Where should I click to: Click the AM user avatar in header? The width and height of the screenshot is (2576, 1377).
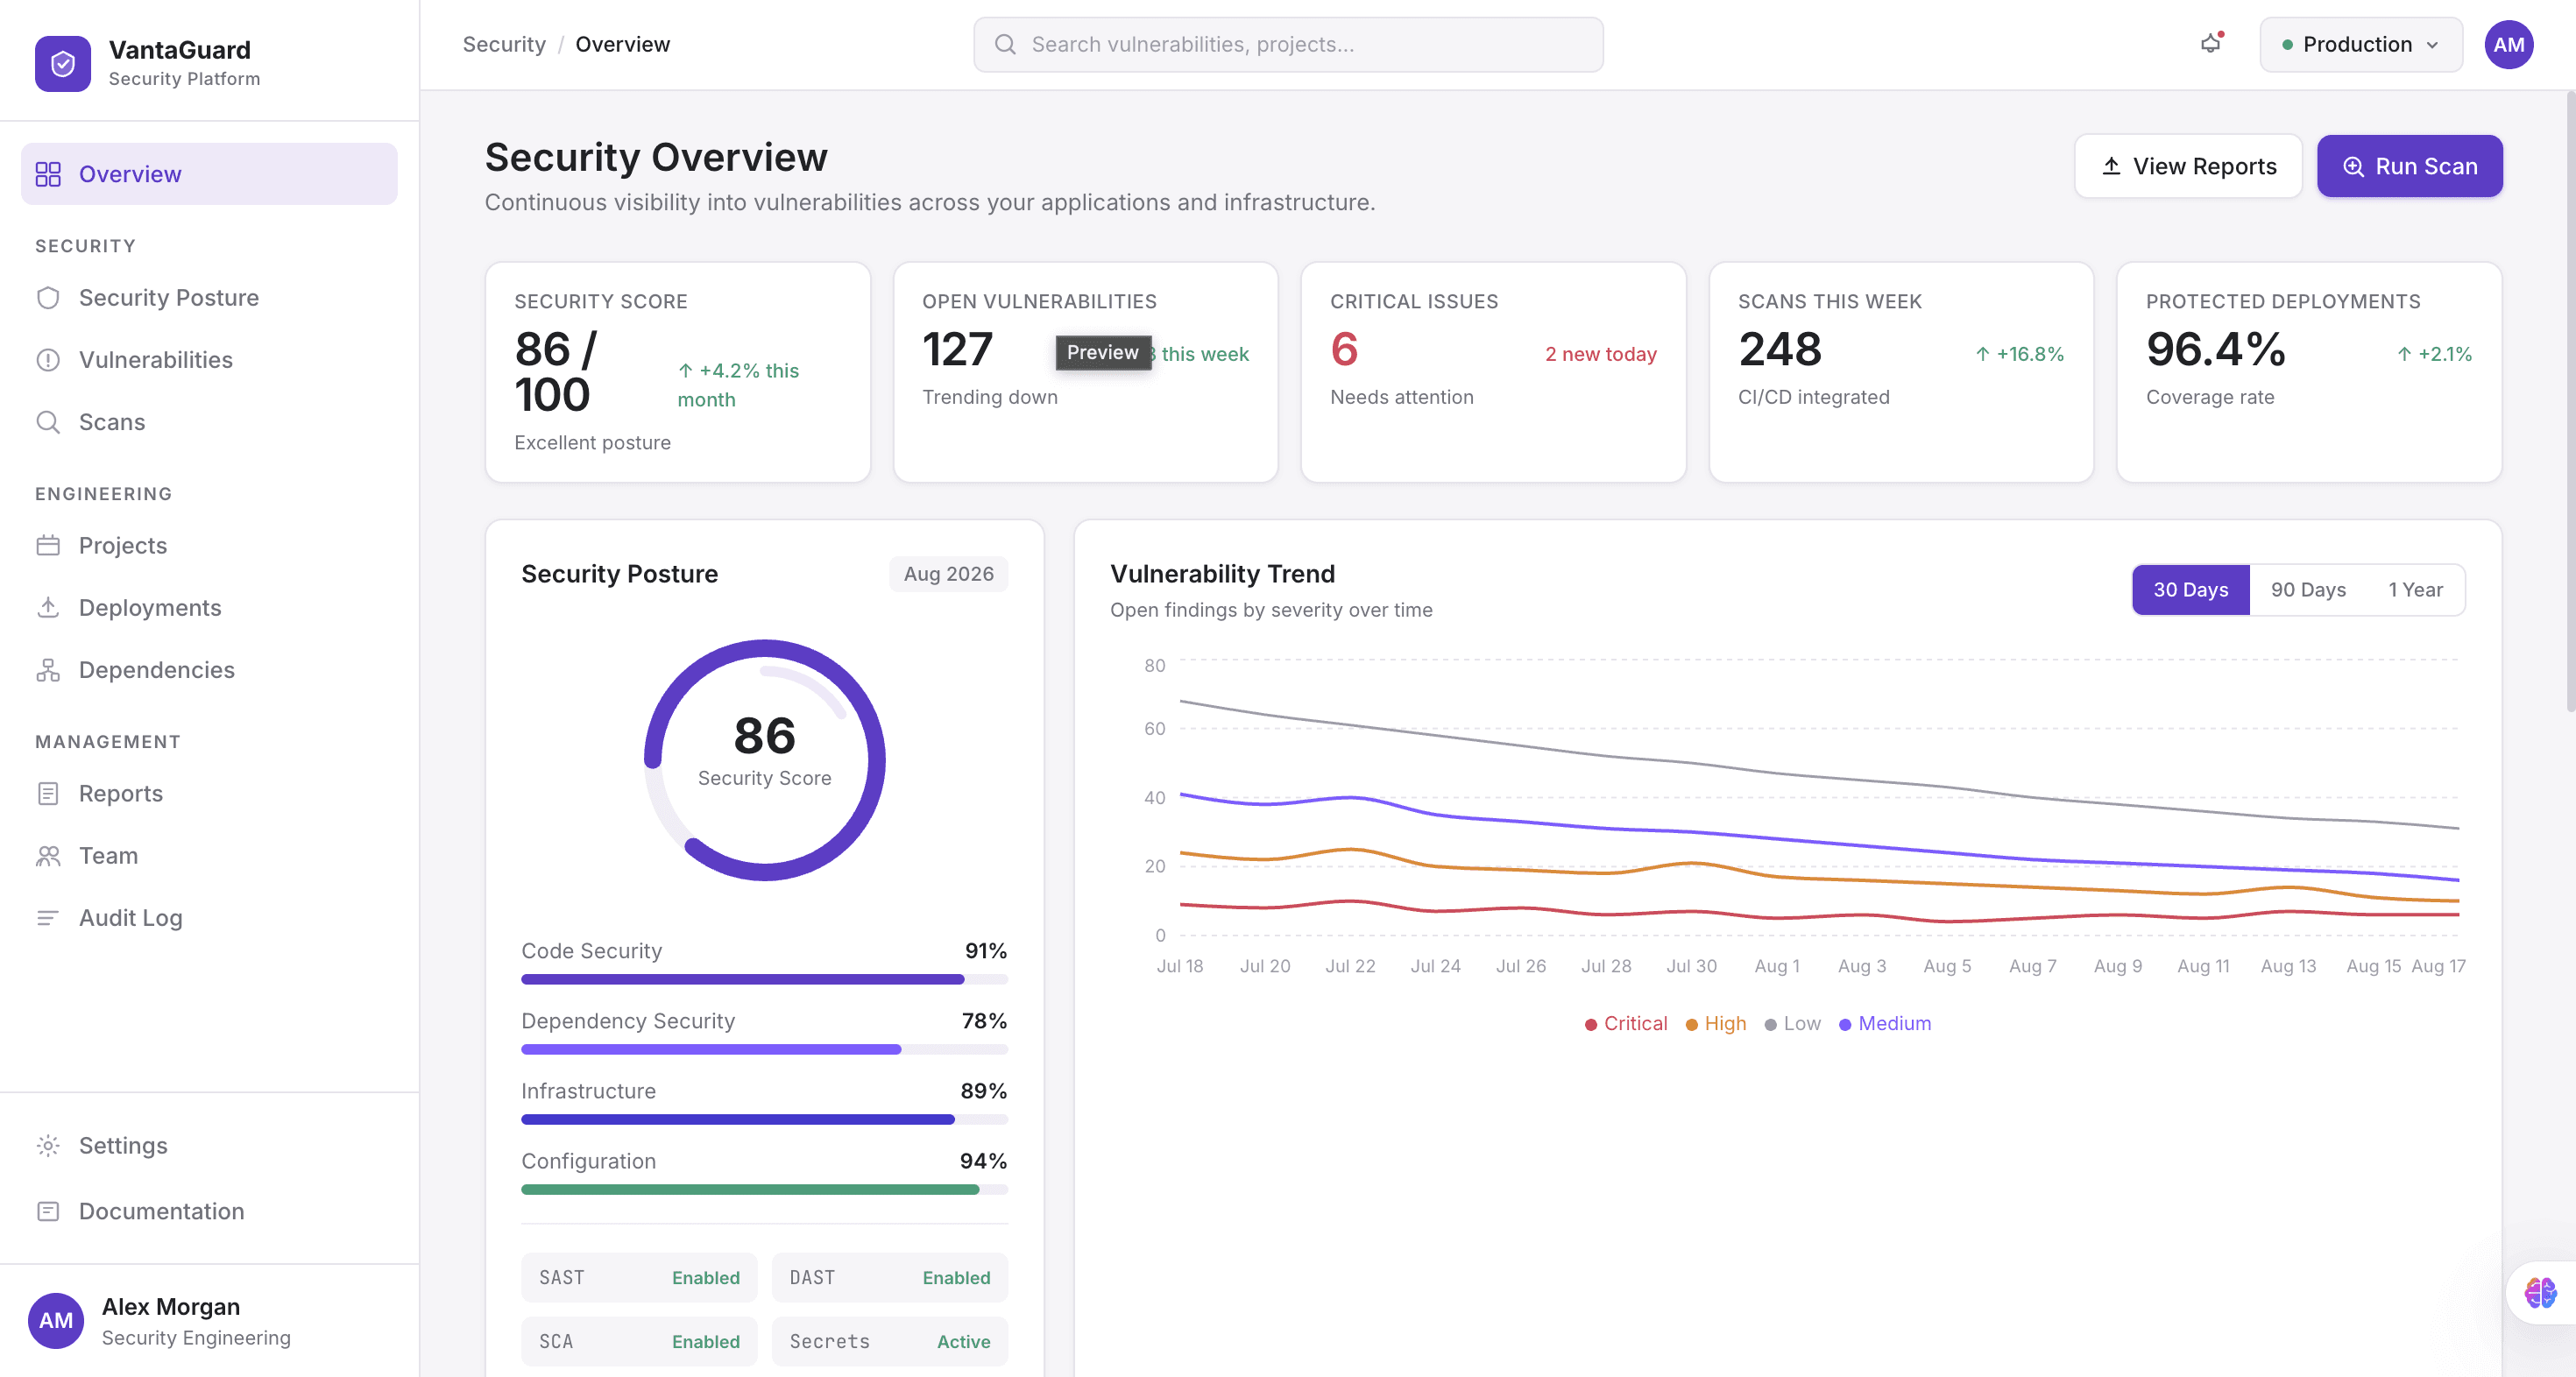[x=2508, y=44]
